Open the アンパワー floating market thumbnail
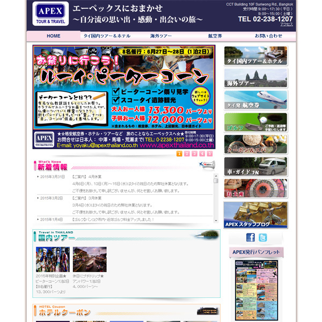 [x=90, y=259]
